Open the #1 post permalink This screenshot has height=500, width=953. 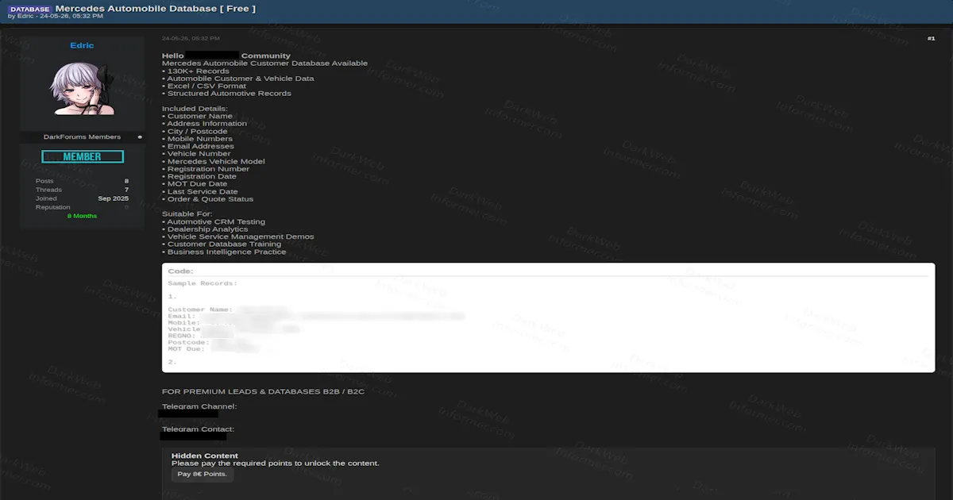point(931,38)
